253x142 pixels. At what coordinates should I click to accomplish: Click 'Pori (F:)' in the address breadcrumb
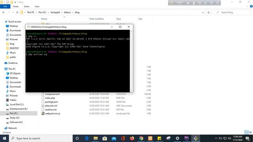(x=42, y=12)
